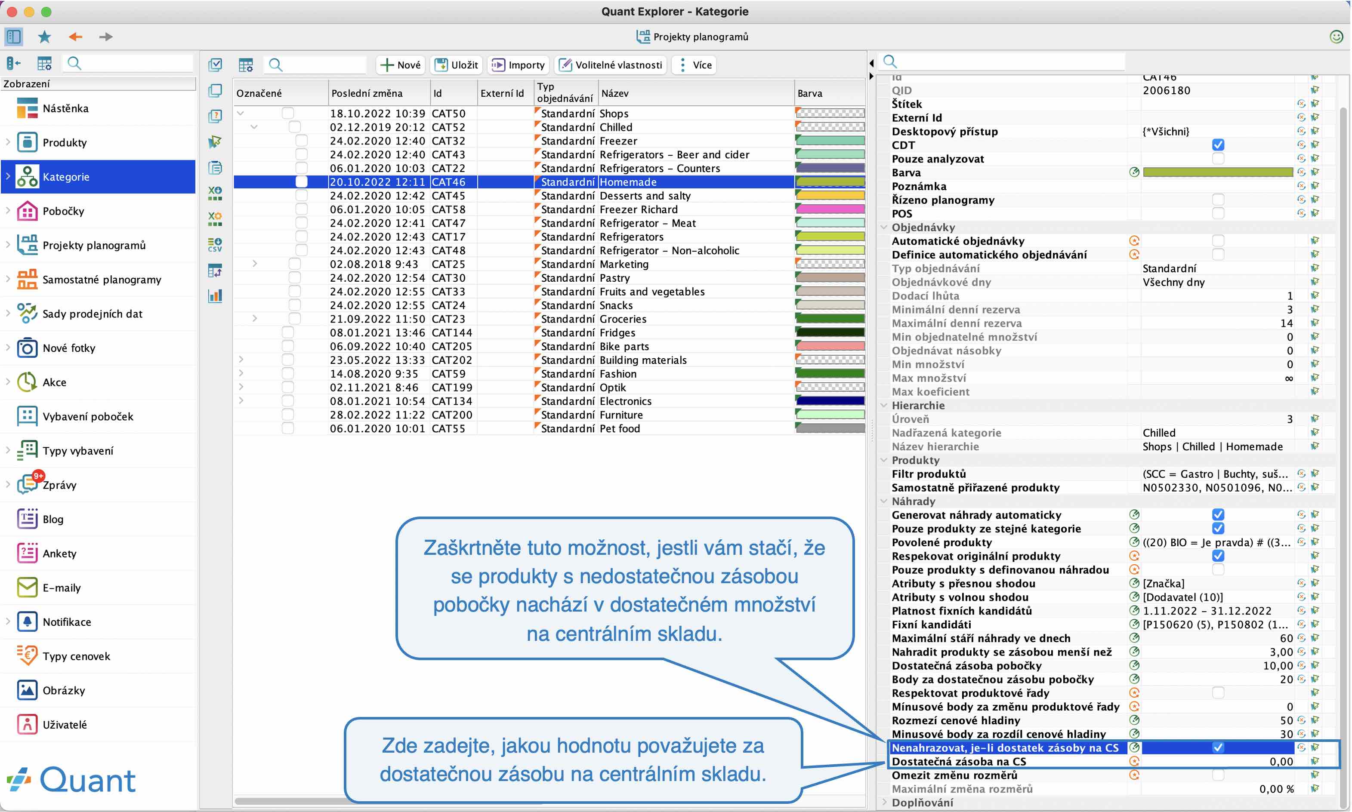The height and width of the screenshot is (812, 1352).
Task: Select Pobočky in the sidebar
Action: tap(99, 211)
